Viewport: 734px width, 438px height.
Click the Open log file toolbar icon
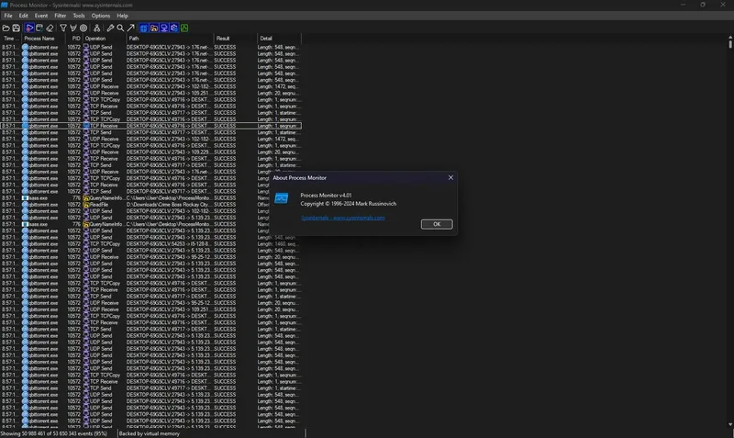point(6,28)
